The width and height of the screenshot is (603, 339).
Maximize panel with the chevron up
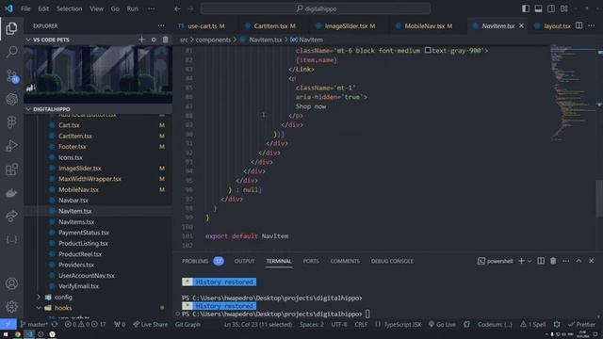click(x=579, y=261)
